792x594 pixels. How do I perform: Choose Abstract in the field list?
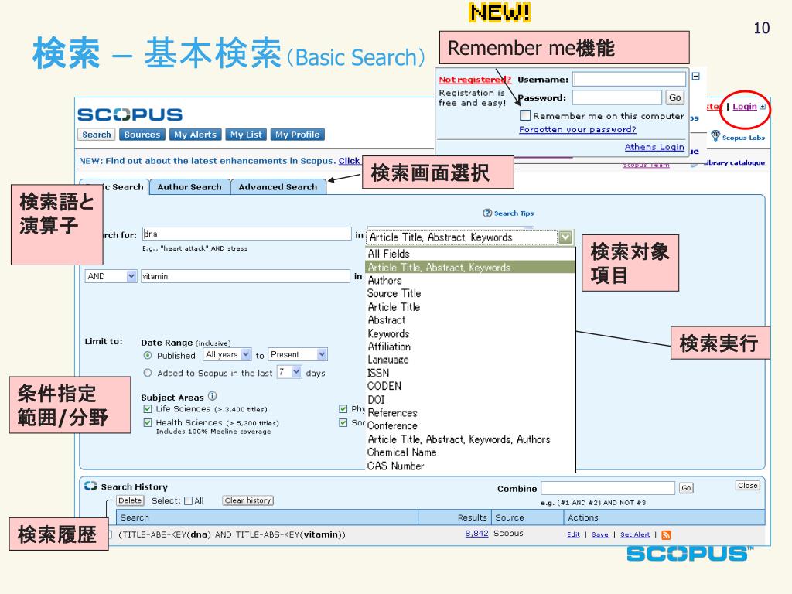point(387,320)
